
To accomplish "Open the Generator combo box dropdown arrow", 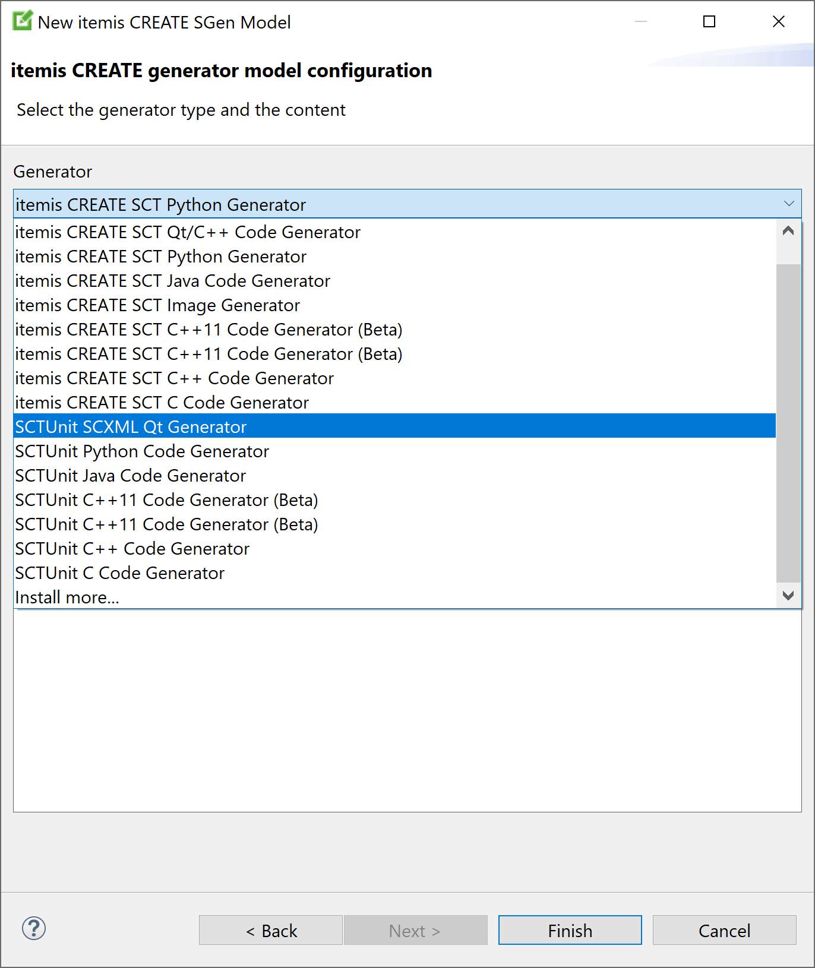I will point(789,204).
